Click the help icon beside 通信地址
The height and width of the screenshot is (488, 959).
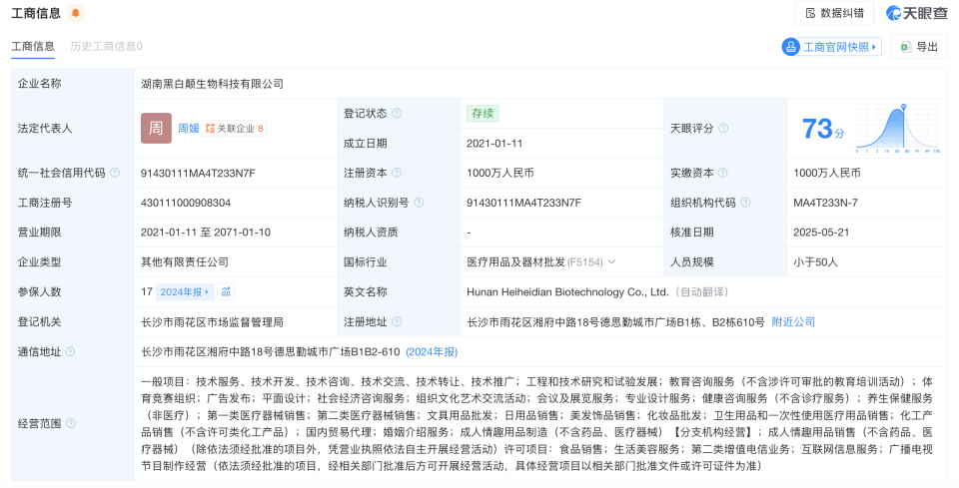click(x=70, y=352)
